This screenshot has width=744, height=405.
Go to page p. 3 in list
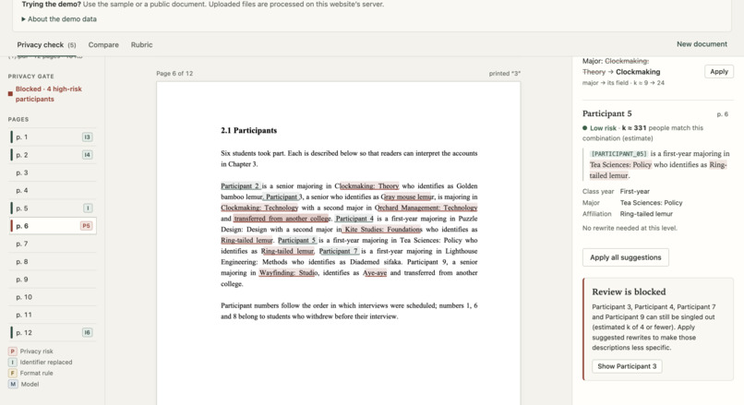[x=53, y=173]
